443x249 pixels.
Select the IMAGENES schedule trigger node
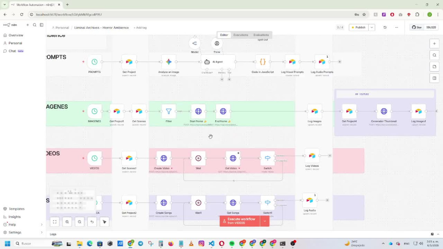[x=94, y=111]
